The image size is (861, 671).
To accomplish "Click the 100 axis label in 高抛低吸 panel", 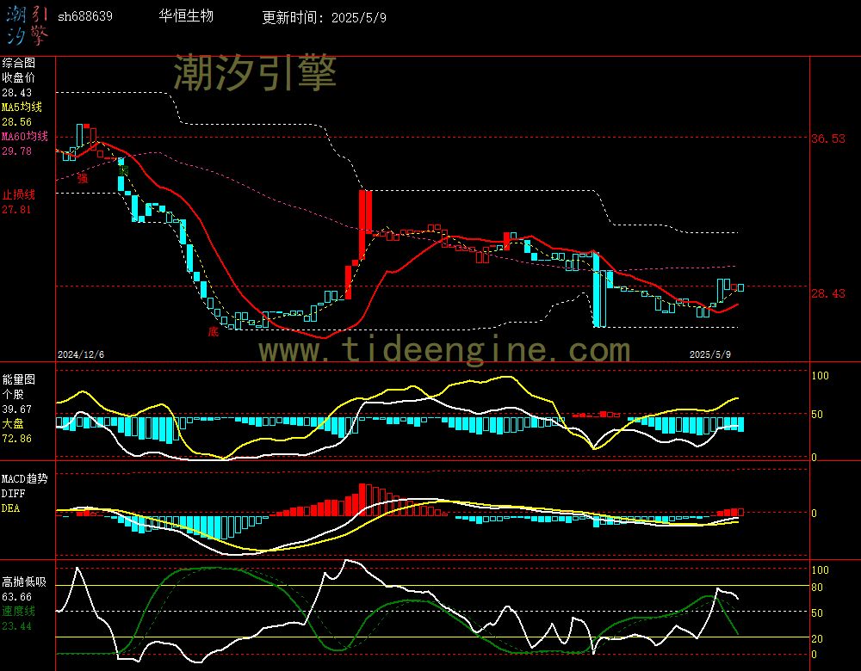I will (820, 570).
